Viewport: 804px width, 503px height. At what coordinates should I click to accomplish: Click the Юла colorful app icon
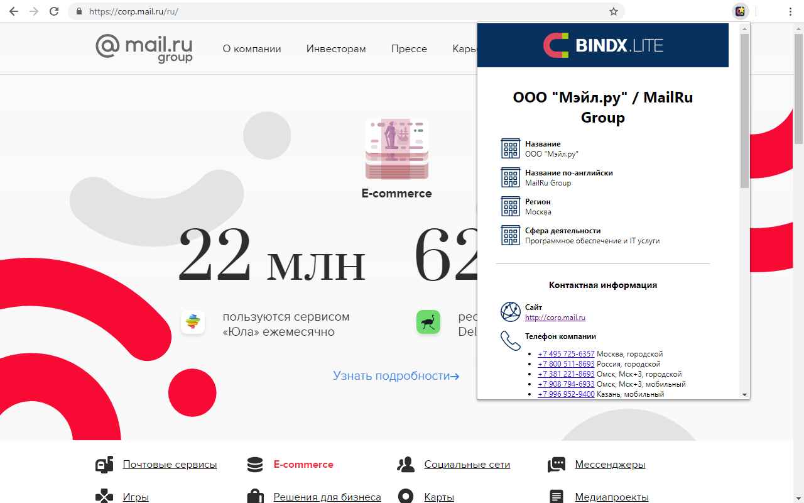[x=193, y=322]
